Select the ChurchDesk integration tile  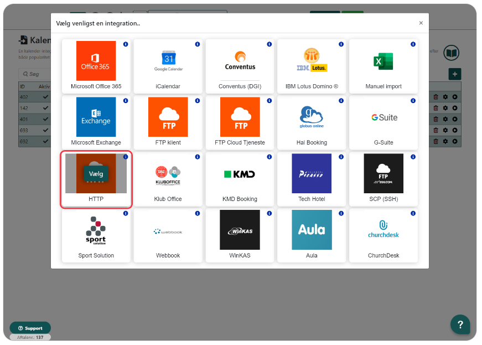tap(383, 235)
